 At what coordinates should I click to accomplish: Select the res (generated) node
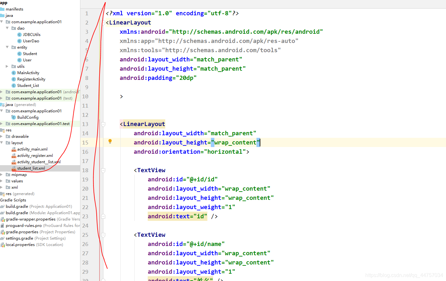click(x=20, y=193)
